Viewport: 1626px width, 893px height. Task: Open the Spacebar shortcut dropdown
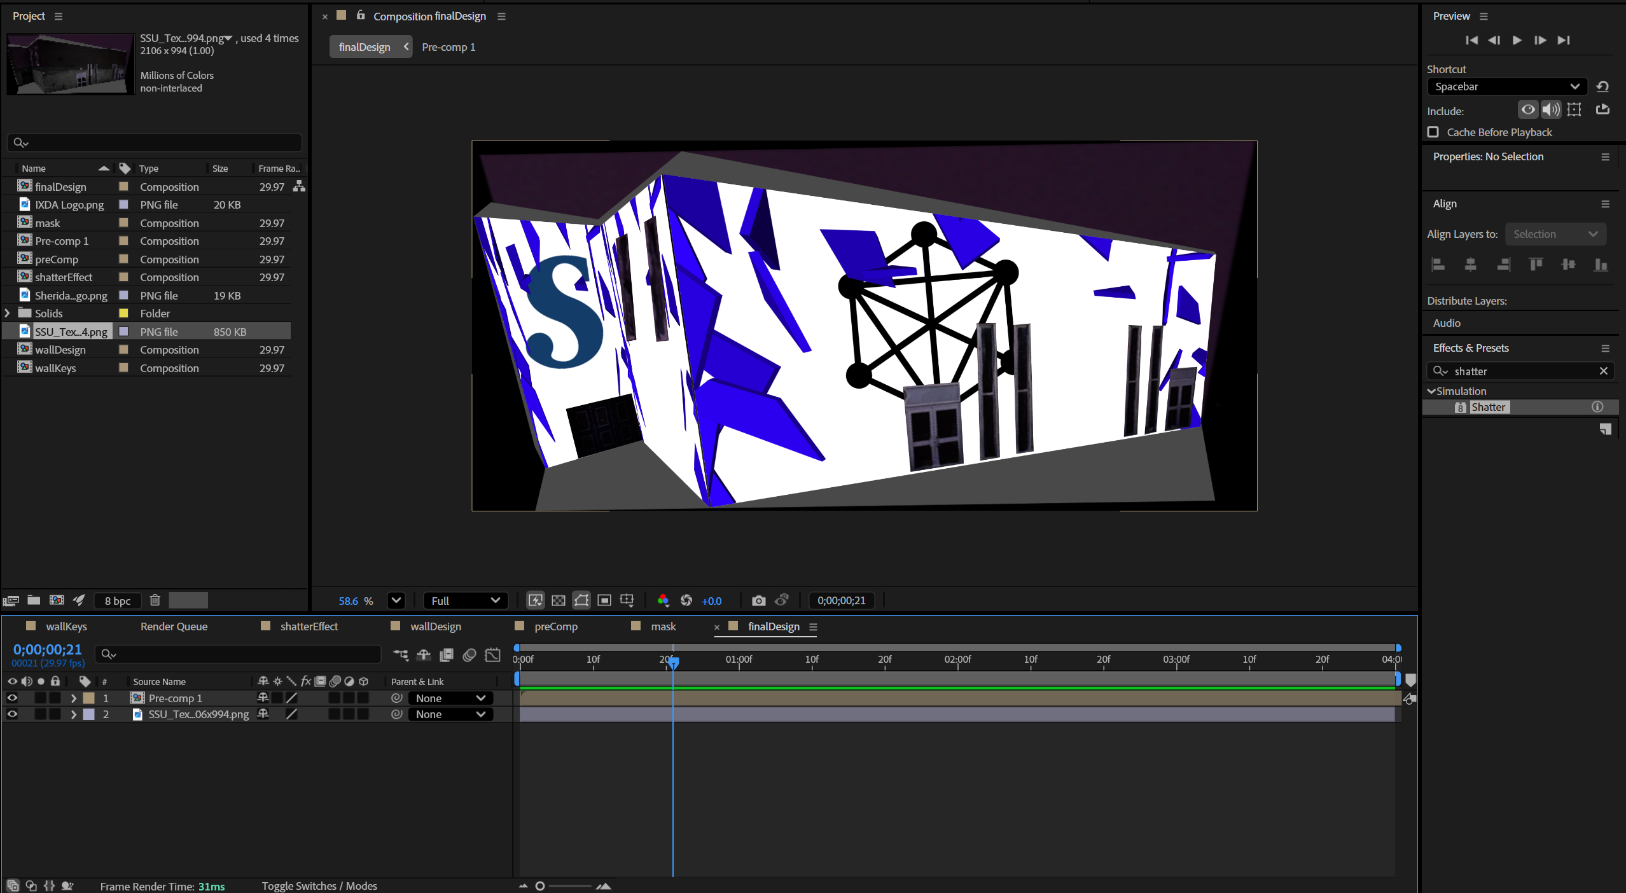pyautogui.click(x=1505, y=87)
